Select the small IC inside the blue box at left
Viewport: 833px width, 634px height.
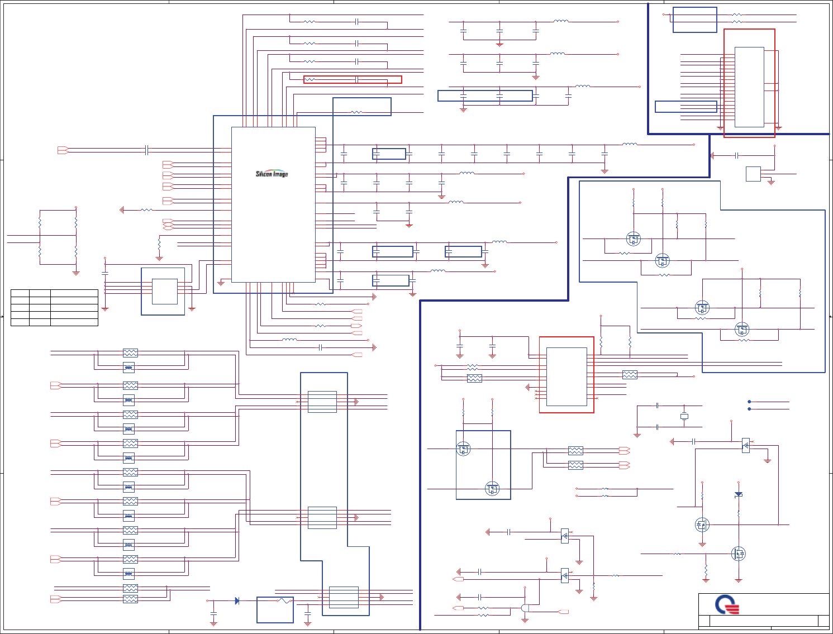[x=165, y=292]
